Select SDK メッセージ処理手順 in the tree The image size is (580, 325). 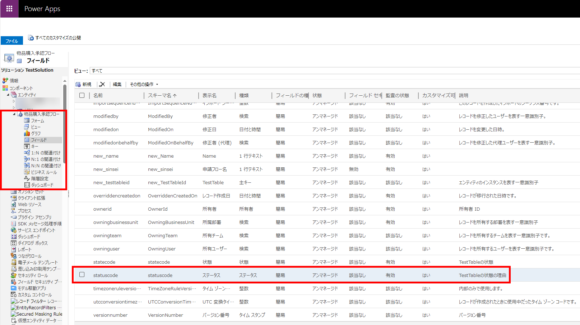tap(40, 224)
